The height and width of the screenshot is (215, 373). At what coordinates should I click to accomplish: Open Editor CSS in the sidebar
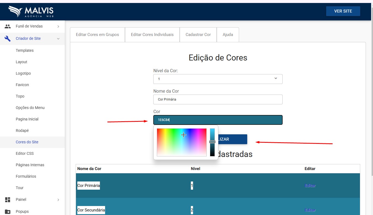coord(25,153)
